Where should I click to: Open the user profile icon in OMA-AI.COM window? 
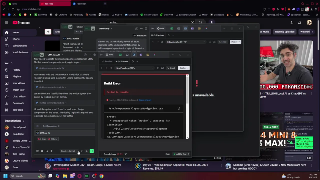click(x=94, y=55)
